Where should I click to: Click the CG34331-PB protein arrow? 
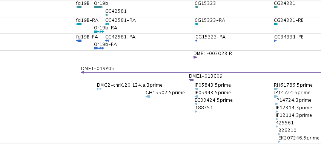(x=275, y=41)
